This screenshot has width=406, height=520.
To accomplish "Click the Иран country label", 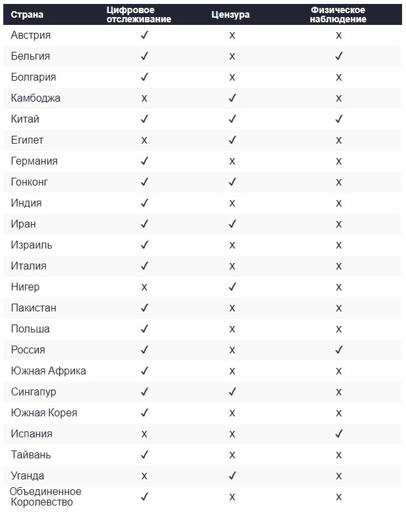I will point(23,224).
